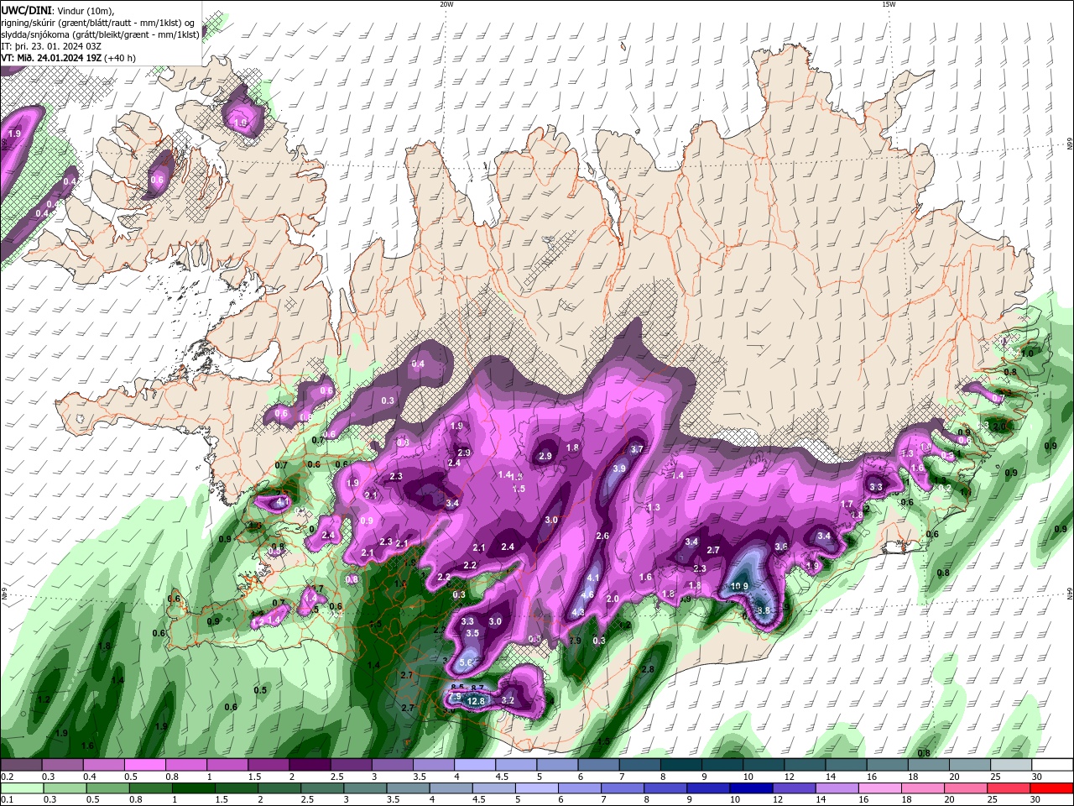The image size is (1074, 806).
Task: Click the 3.6 snowfall value on the map
Action: coord(781,547)
